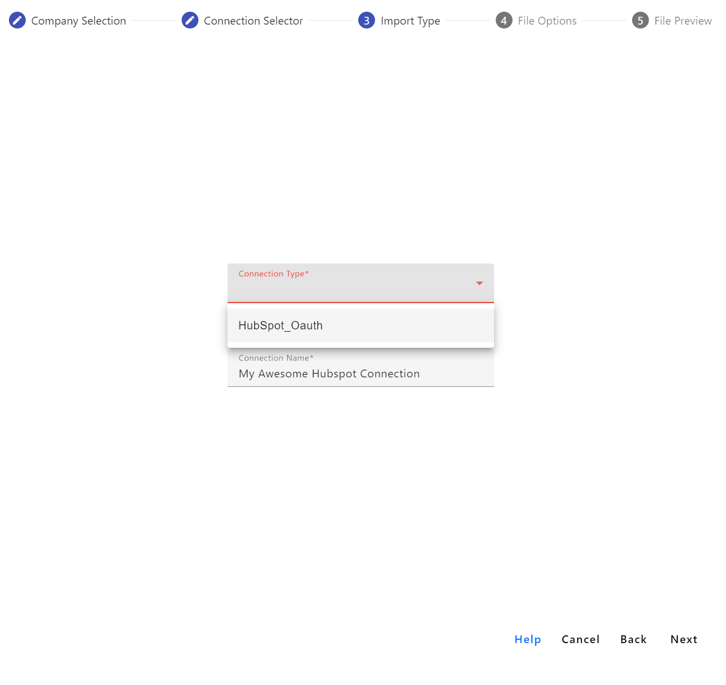The height and width of the screenshot is (685, 726).
Task: Click the step 5 circle icon
Action: pyautogui.click(x=640, y=21)
